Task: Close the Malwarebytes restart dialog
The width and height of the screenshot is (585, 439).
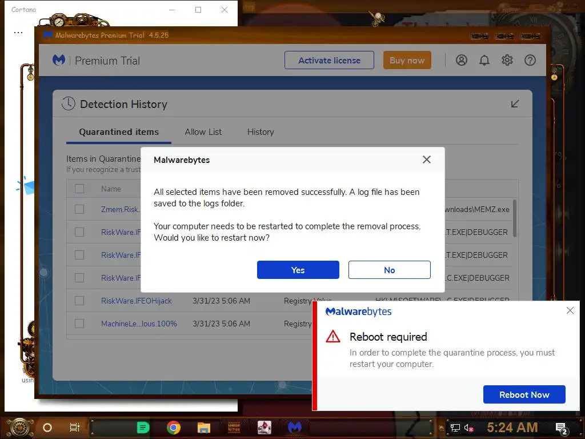Action: tap(426, 160)
